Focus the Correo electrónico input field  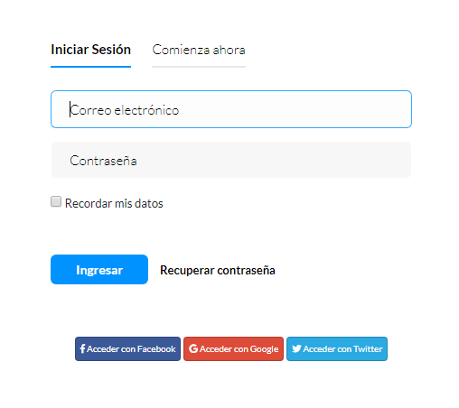tap(231, 109)
